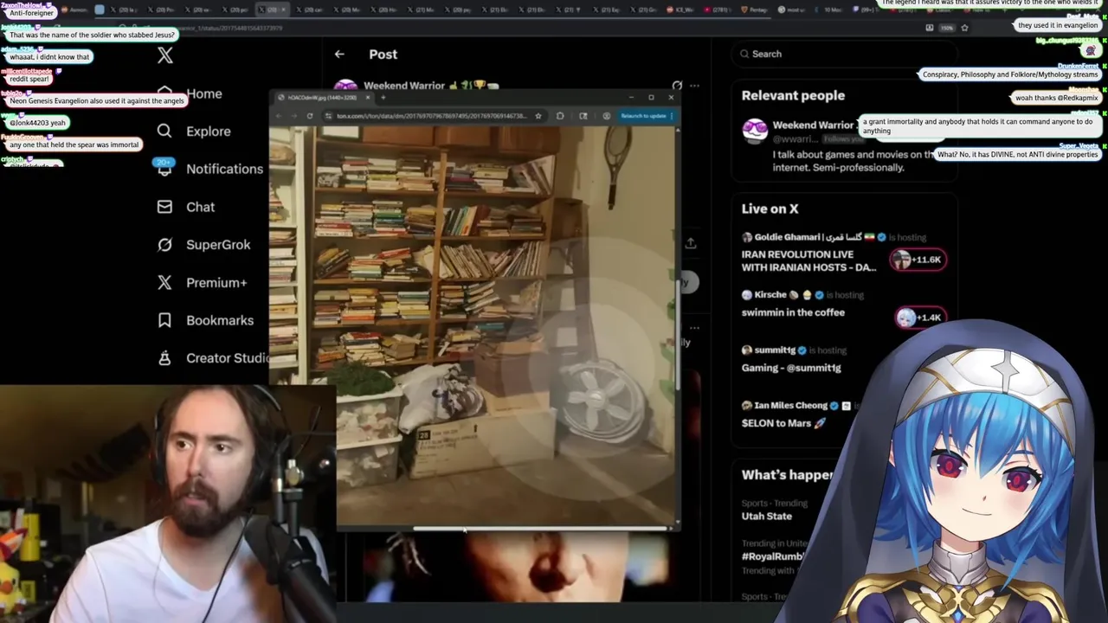Screen dimensions: 1108x623
Task: Open the Creator Studio icon
Action: (x=164, y=357)
